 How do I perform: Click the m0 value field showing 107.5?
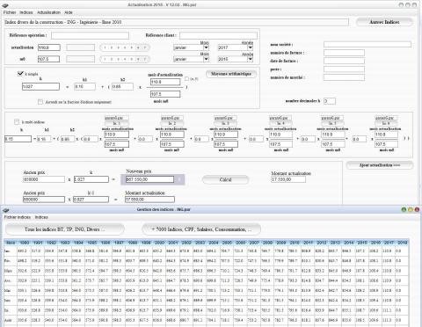click(49, 59)
